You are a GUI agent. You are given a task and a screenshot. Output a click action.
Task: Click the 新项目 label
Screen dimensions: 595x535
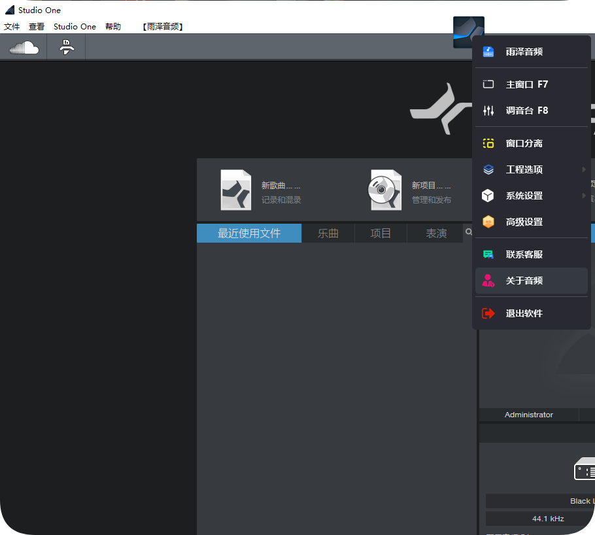coord(432,186)
